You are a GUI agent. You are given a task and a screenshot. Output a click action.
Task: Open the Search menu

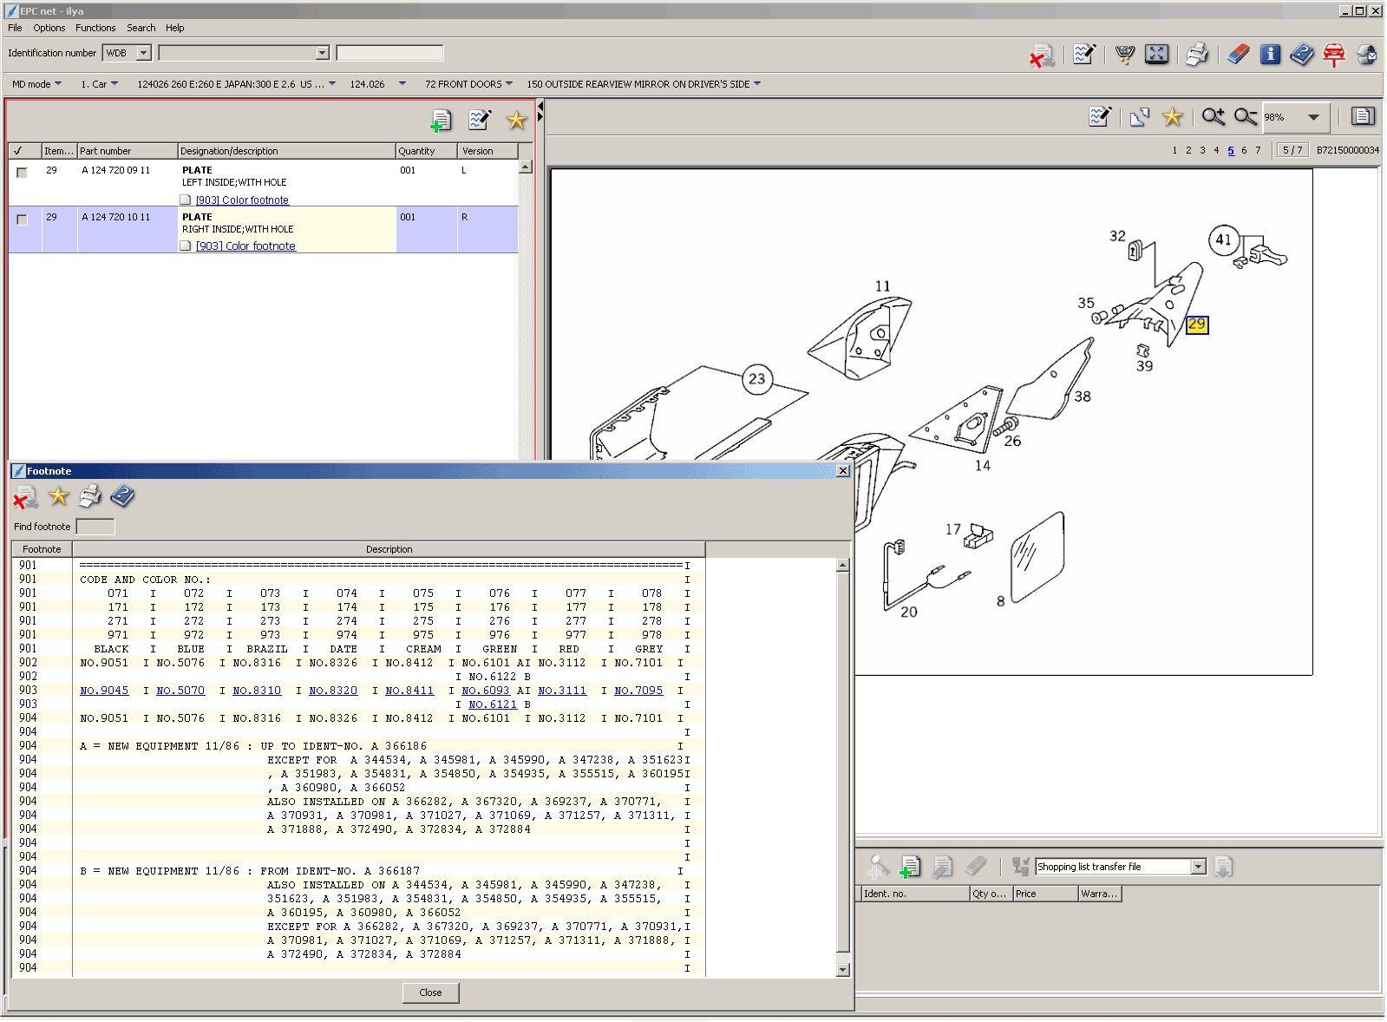point(141,28)
